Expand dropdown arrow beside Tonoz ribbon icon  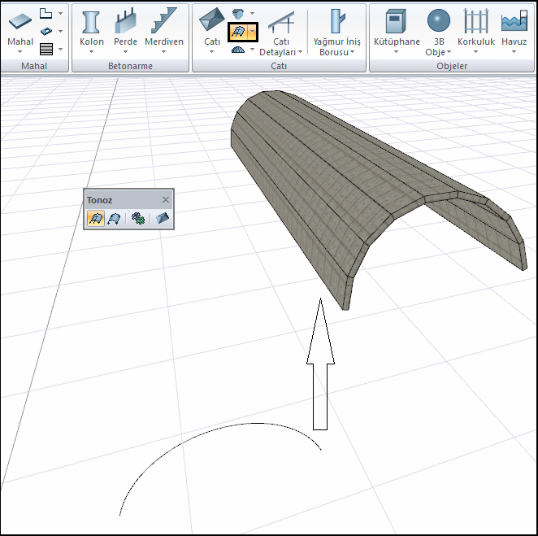pyautogui.click(x=253, y=32)
